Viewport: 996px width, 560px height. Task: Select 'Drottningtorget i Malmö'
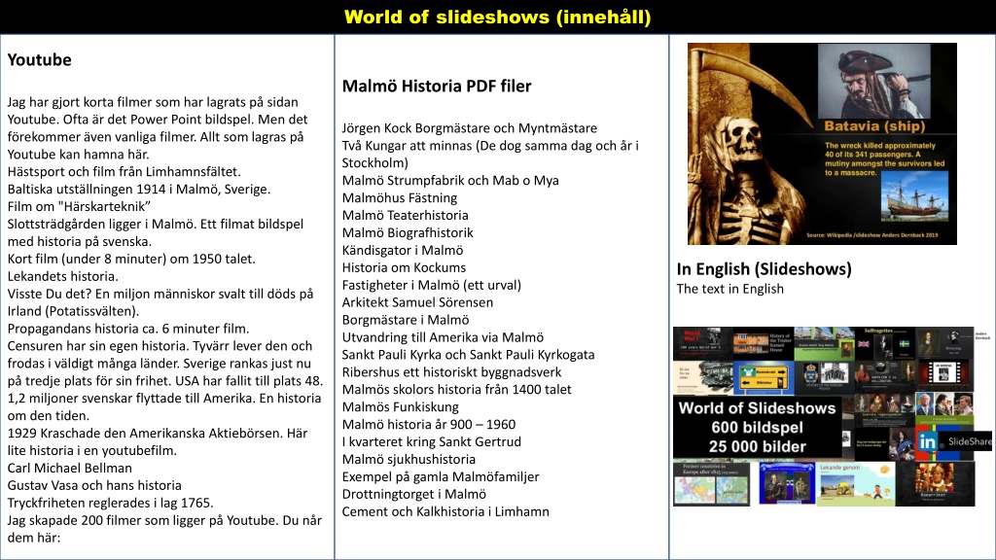[x=414, y=494]
